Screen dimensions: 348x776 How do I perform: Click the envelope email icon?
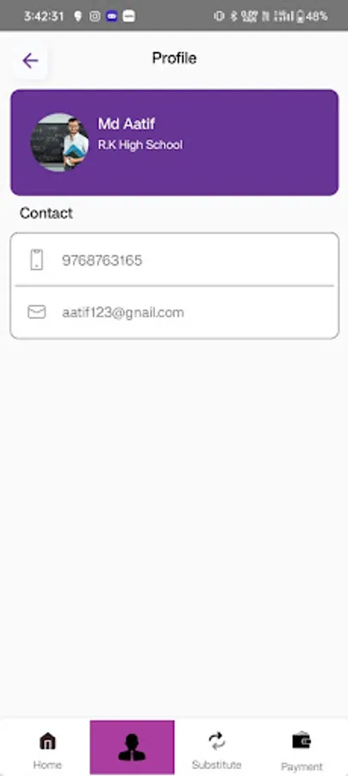tap(36, 312)
